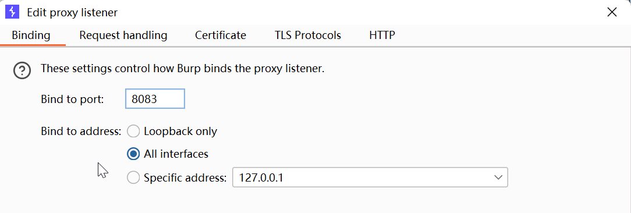The image size is (631, 213).
Task: Expand the chevron arrow of address dropdown
Action: tap(498, 177)
